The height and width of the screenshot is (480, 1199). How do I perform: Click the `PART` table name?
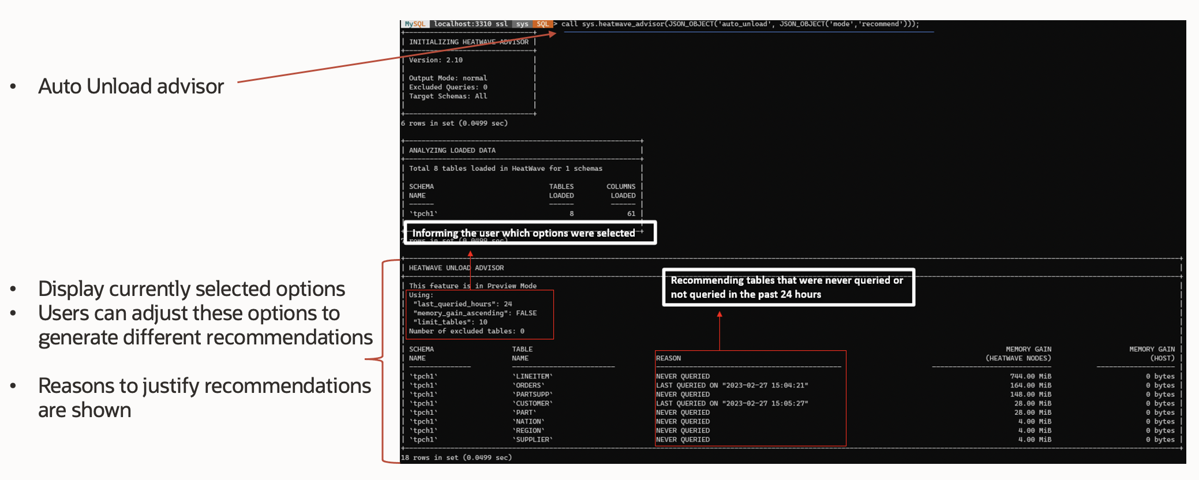point(524,412)
